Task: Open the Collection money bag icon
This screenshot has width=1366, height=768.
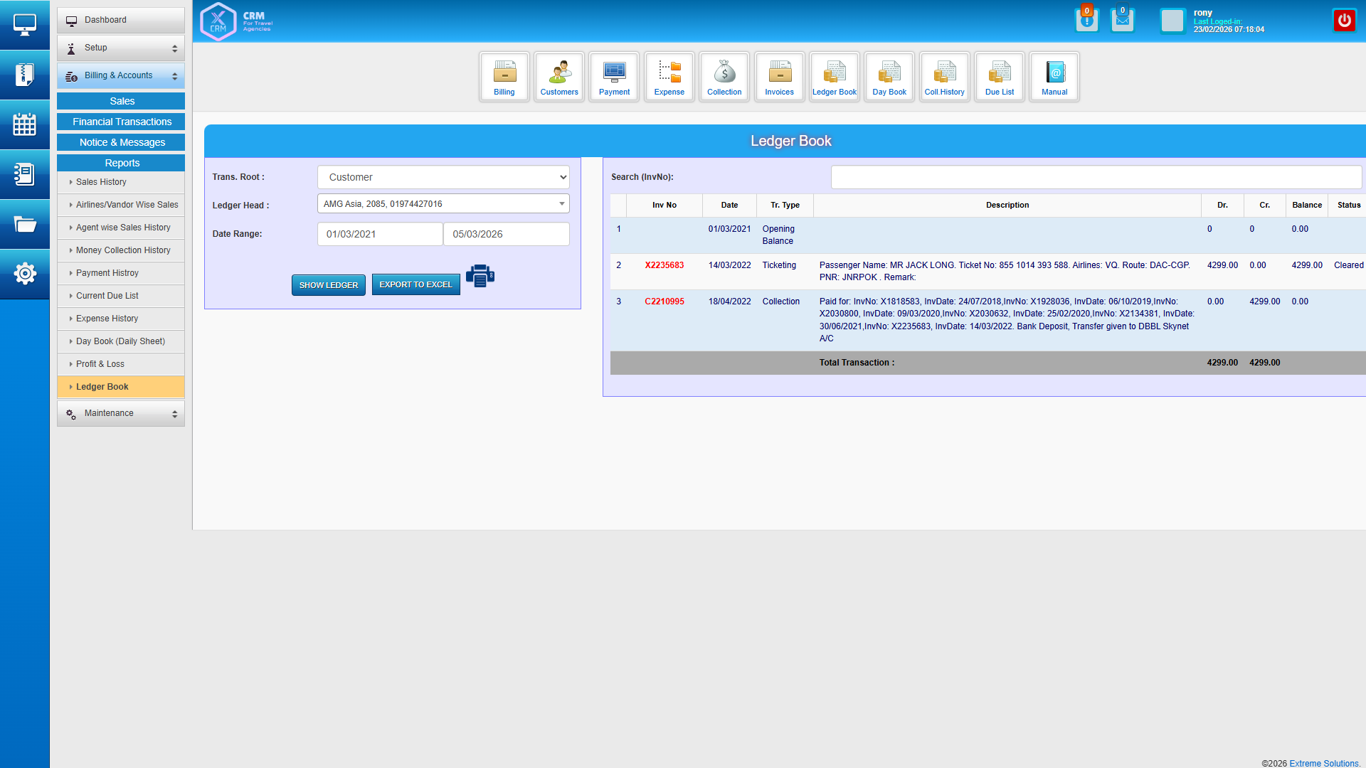Action: click(724, 76)
